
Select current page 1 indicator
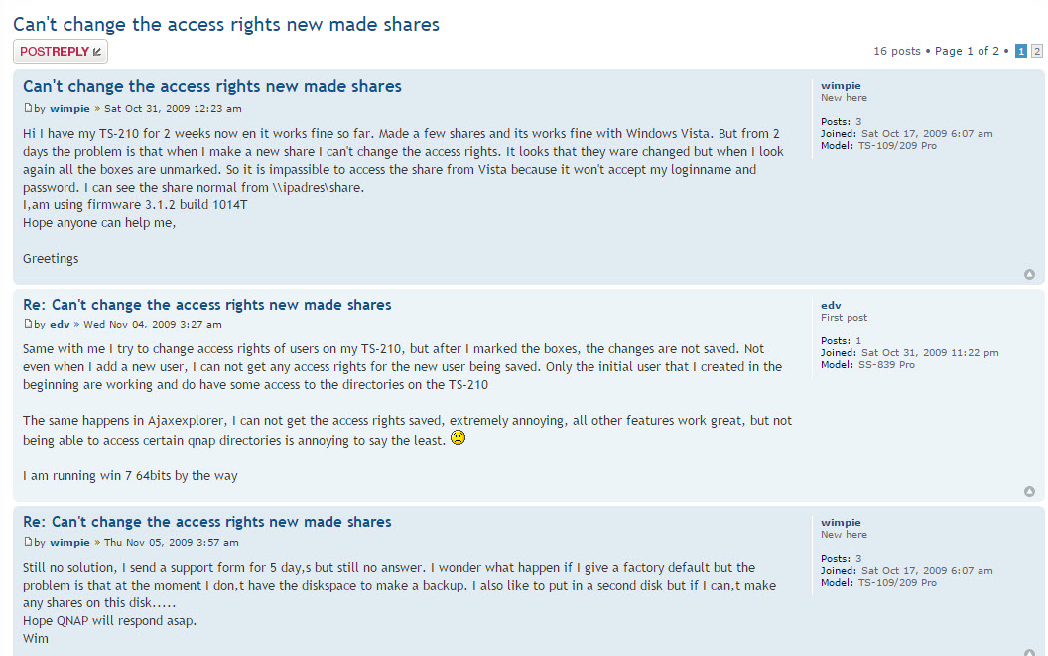(x=1020, y=51)
